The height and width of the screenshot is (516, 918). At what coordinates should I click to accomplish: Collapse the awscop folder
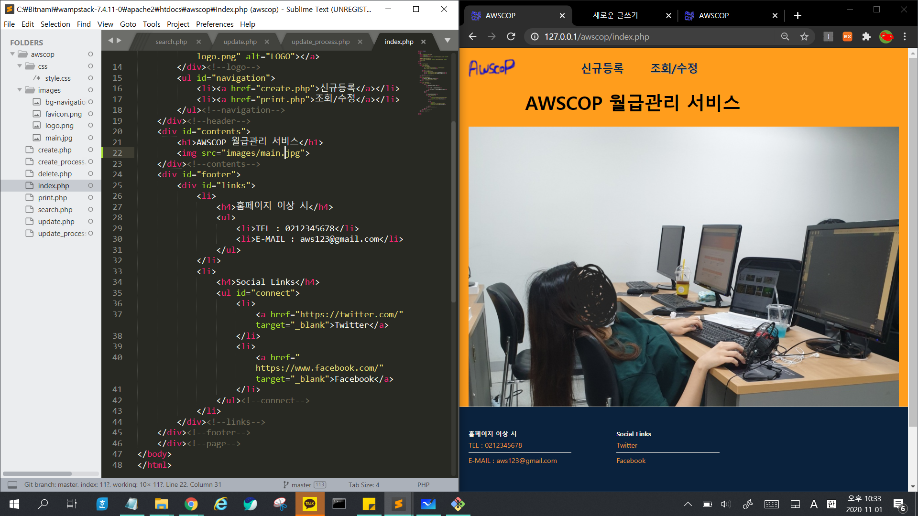[x=12, y=54]
